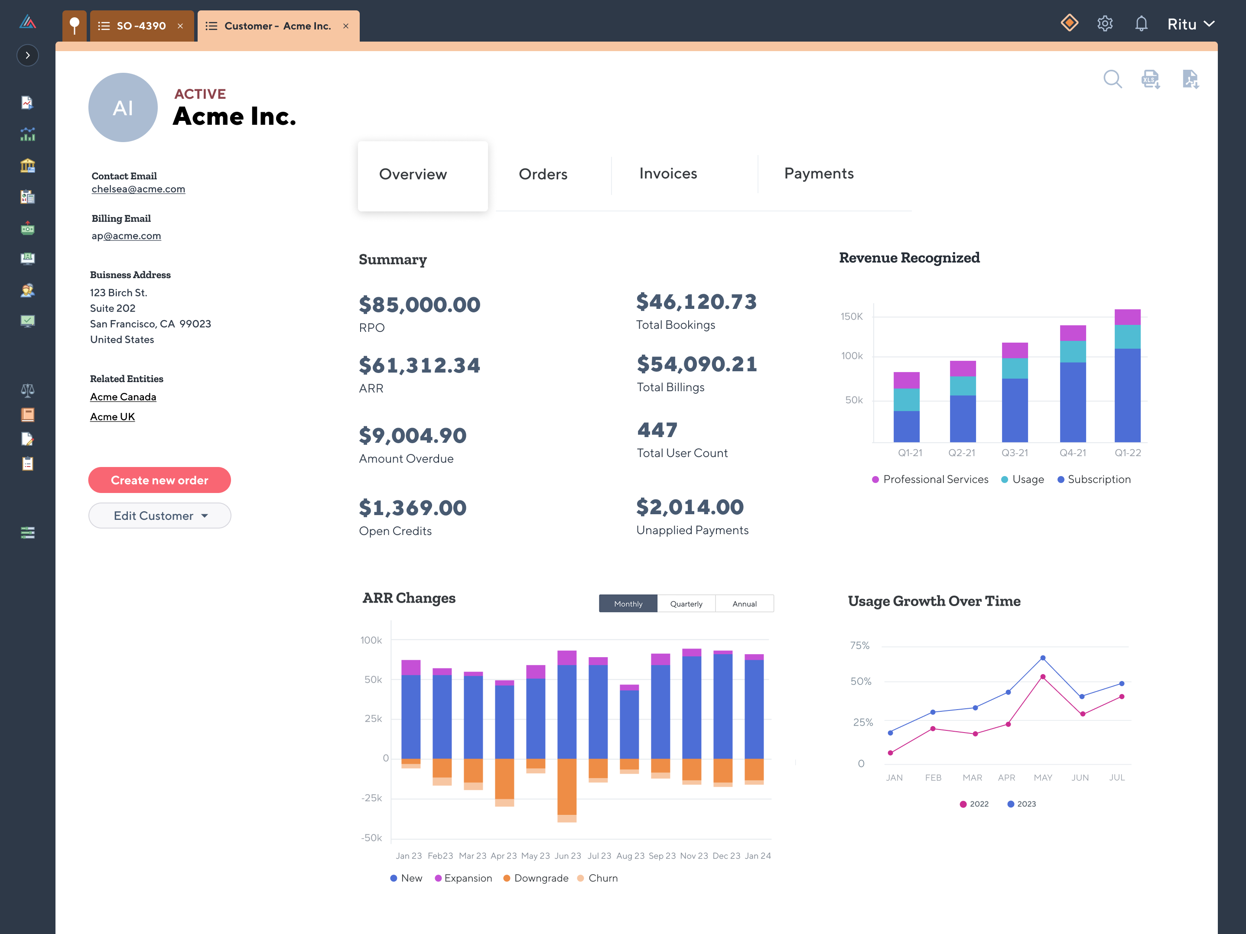
Task: Switch to the Invoices tab
Action: click(x=668, y=173)
